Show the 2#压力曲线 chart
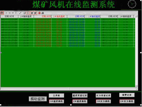This screenshot has width=142, height=107. point(127,101)
